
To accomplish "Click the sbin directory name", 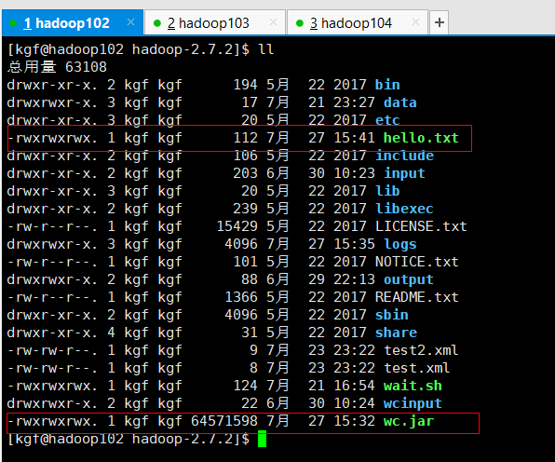I will 392,315.
